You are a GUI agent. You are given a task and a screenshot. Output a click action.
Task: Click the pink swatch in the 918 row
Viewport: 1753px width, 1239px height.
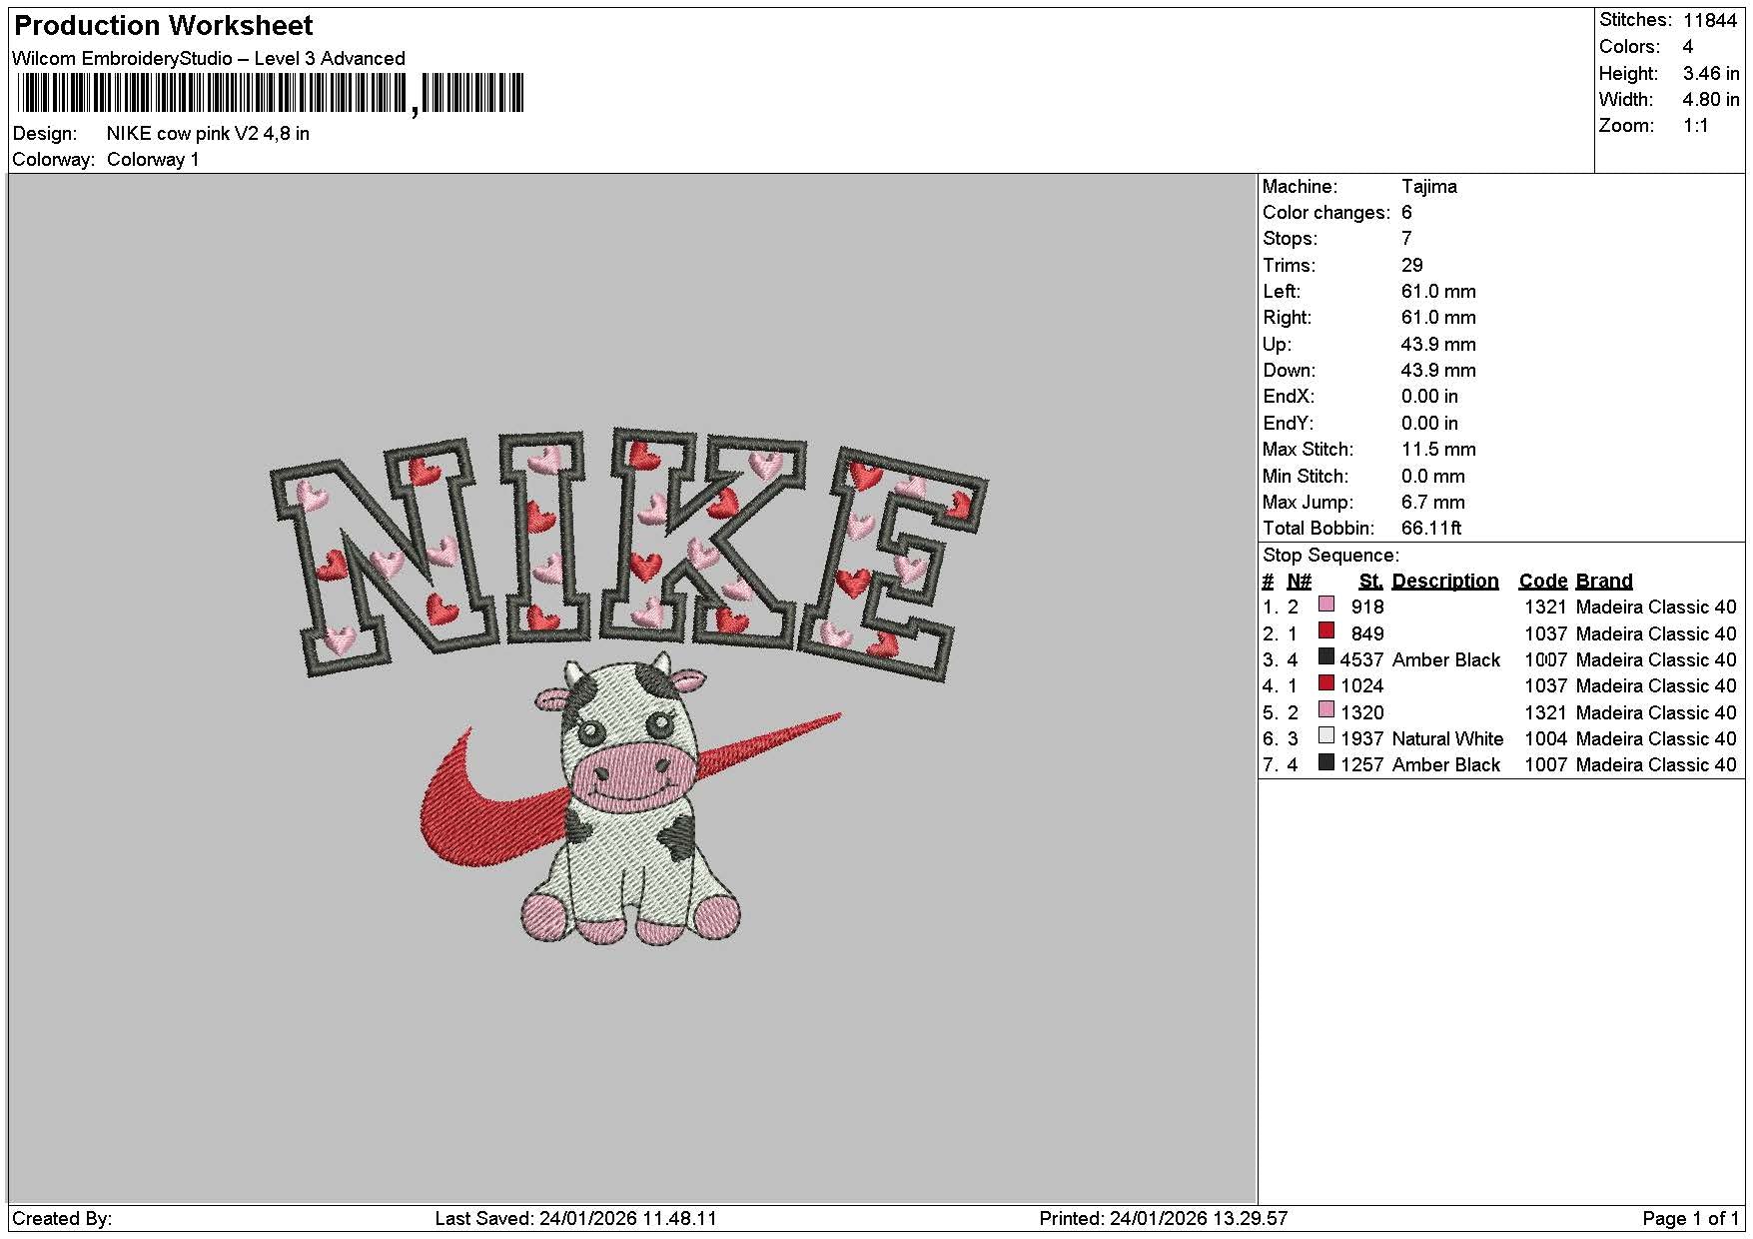(x=1326, y=605)
